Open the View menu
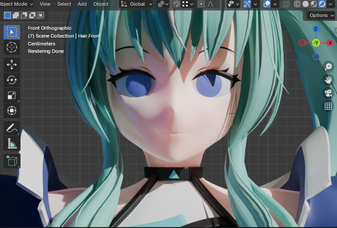The image size is (337, 228). (x=45, y=4)
